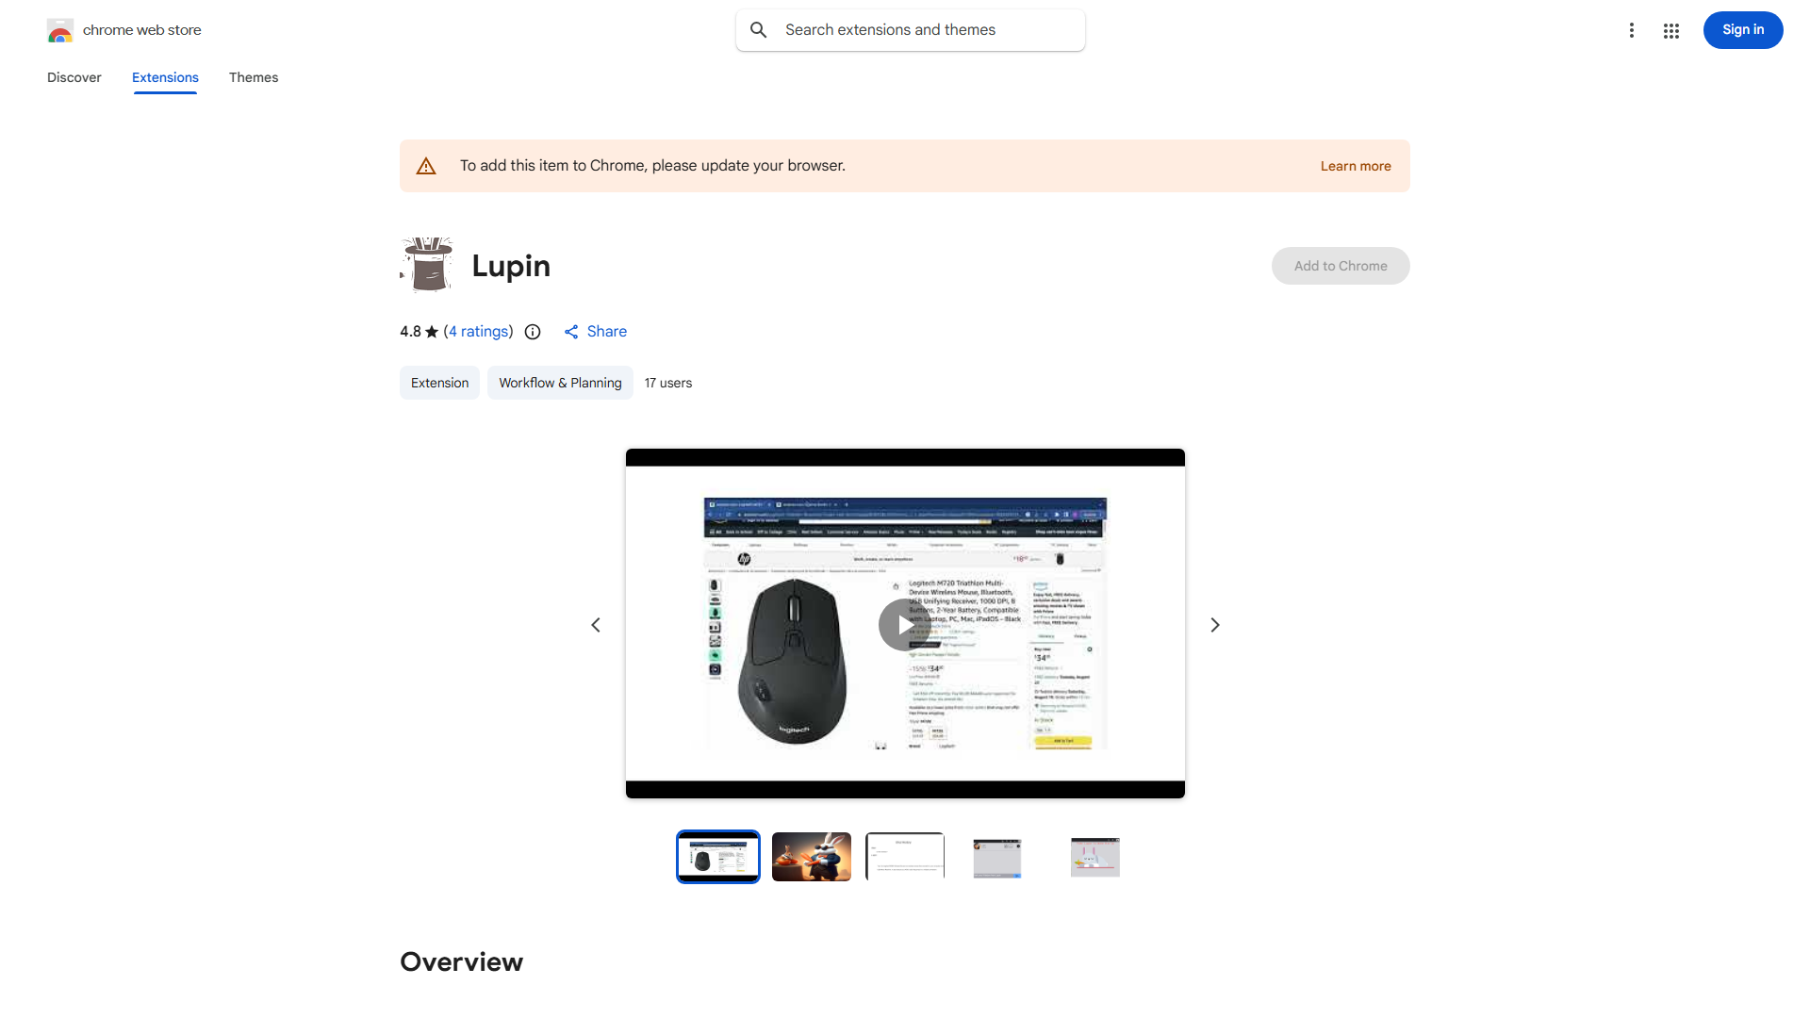
Task: View the 4 ratings link
Action: [478, 332]
